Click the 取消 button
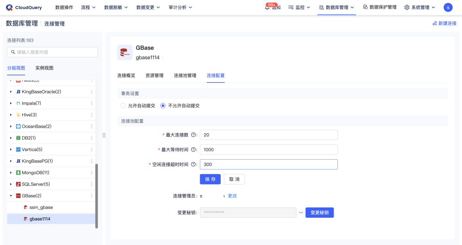The height and width of the screenshot is (245, 462). (234, 179)
